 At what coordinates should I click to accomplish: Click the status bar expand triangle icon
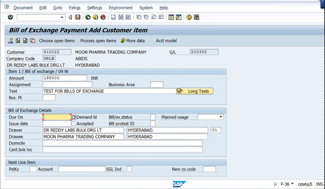click(x=275, y=184)
